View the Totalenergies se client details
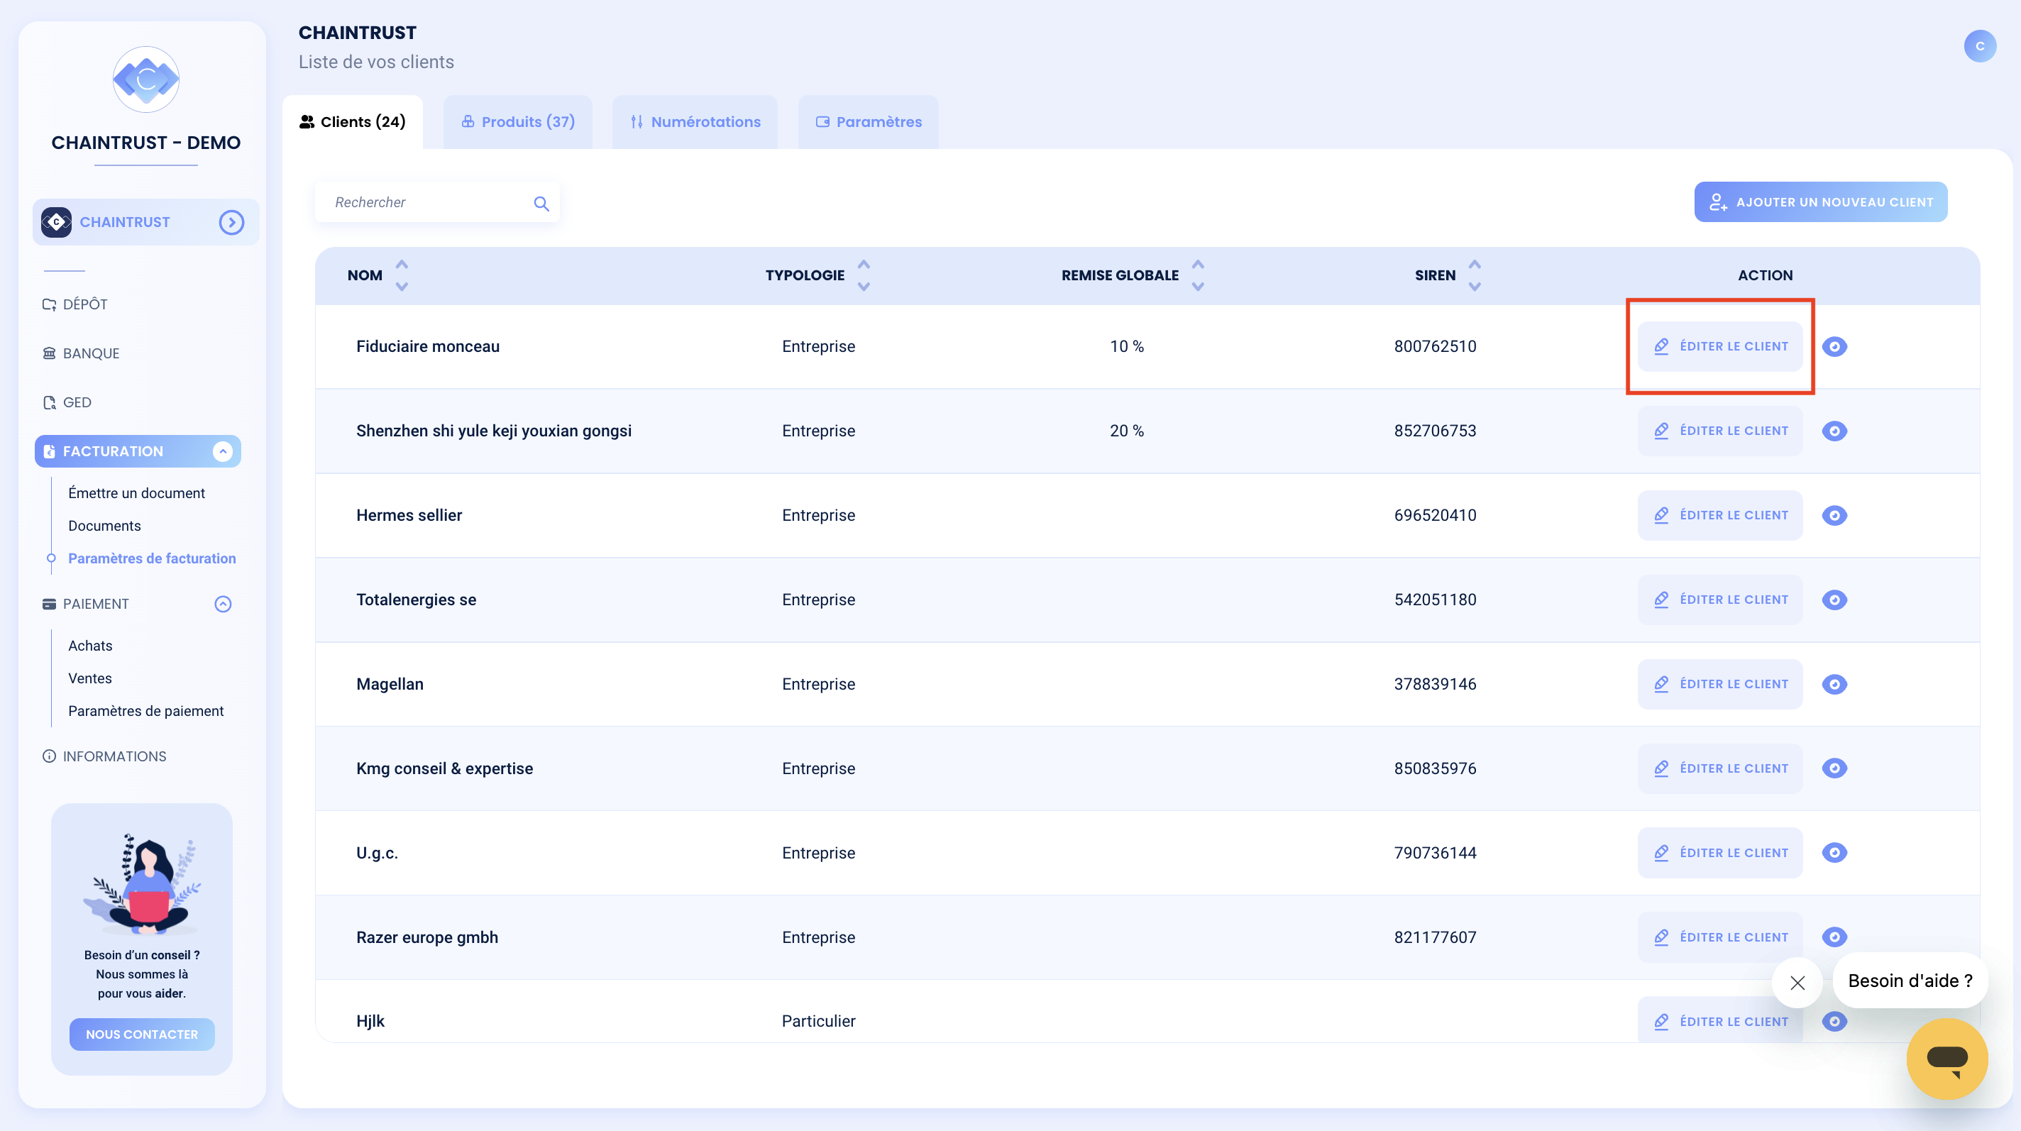Screen dimensions: 2021x1131 click(x=1834, y=600)
